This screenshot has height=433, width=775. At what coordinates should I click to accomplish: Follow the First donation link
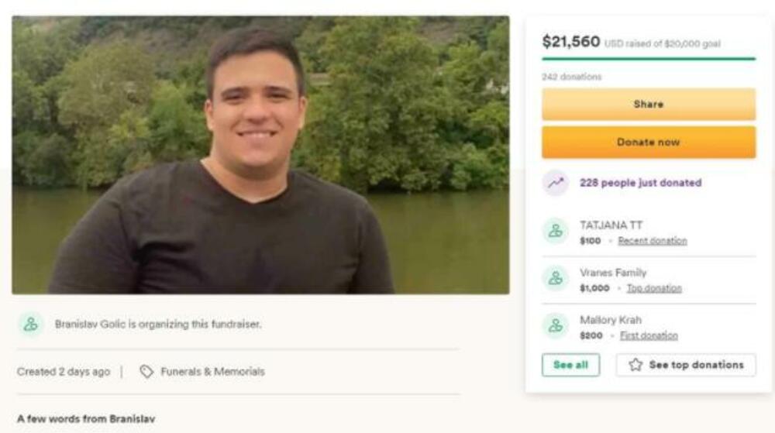(x=649, y=336)
